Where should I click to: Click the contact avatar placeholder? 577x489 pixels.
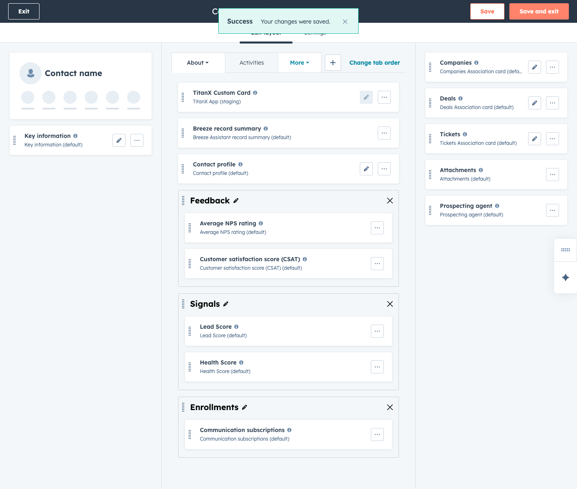31,73
